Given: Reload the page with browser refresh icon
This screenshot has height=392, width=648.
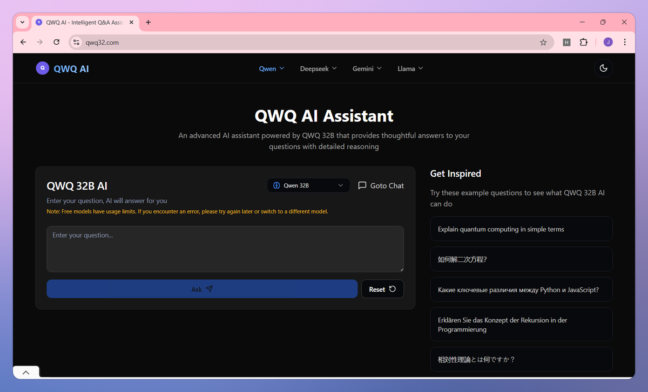Looking at the screenshot, I should [x=56, y=42].
